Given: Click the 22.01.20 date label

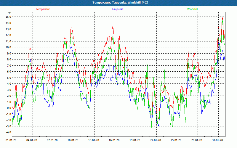Looking at the screenshot, I should (x=155, y=140).
